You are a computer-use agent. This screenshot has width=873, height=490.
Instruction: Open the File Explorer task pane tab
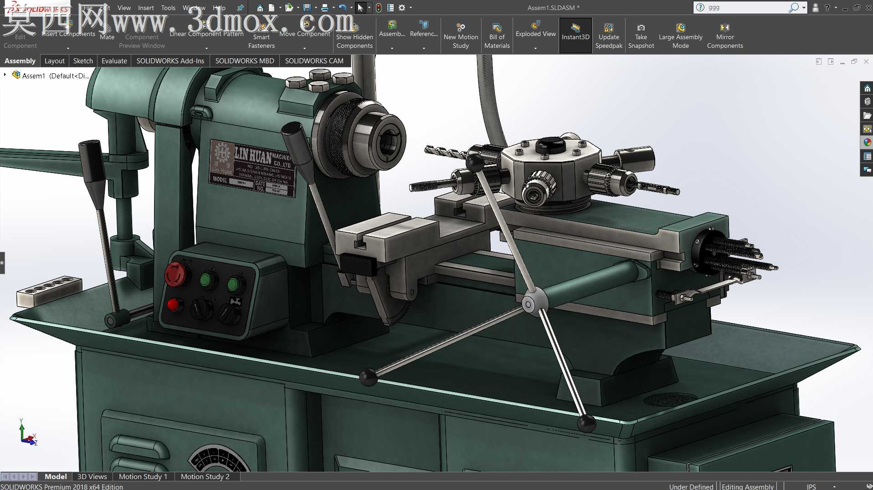(x=867, y=116)
